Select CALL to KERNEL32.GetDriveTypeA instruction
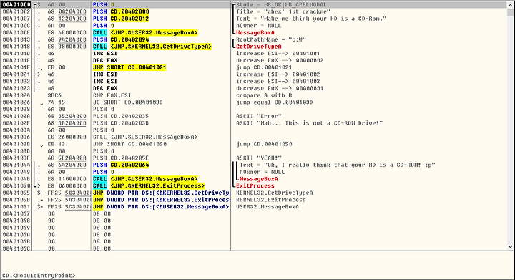 click(x=152, y=47)
